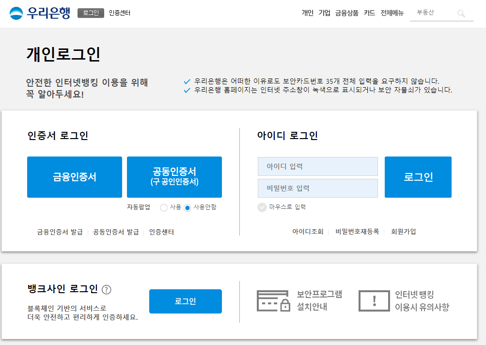This screenshot has height=345, width=486.
Task: Open the 회원가입 link
Action: tap(403, 232)
